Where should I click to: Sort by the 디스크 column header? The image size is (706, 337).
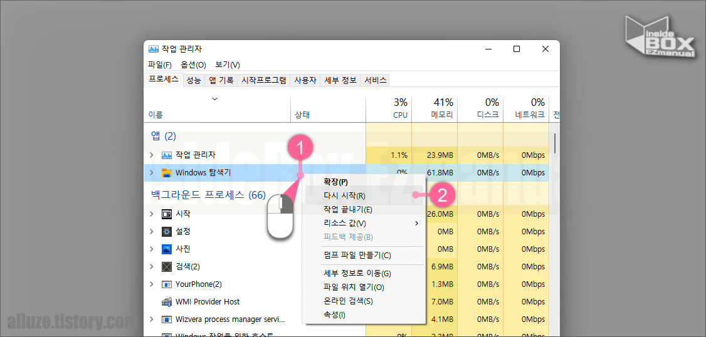point(488,115)
